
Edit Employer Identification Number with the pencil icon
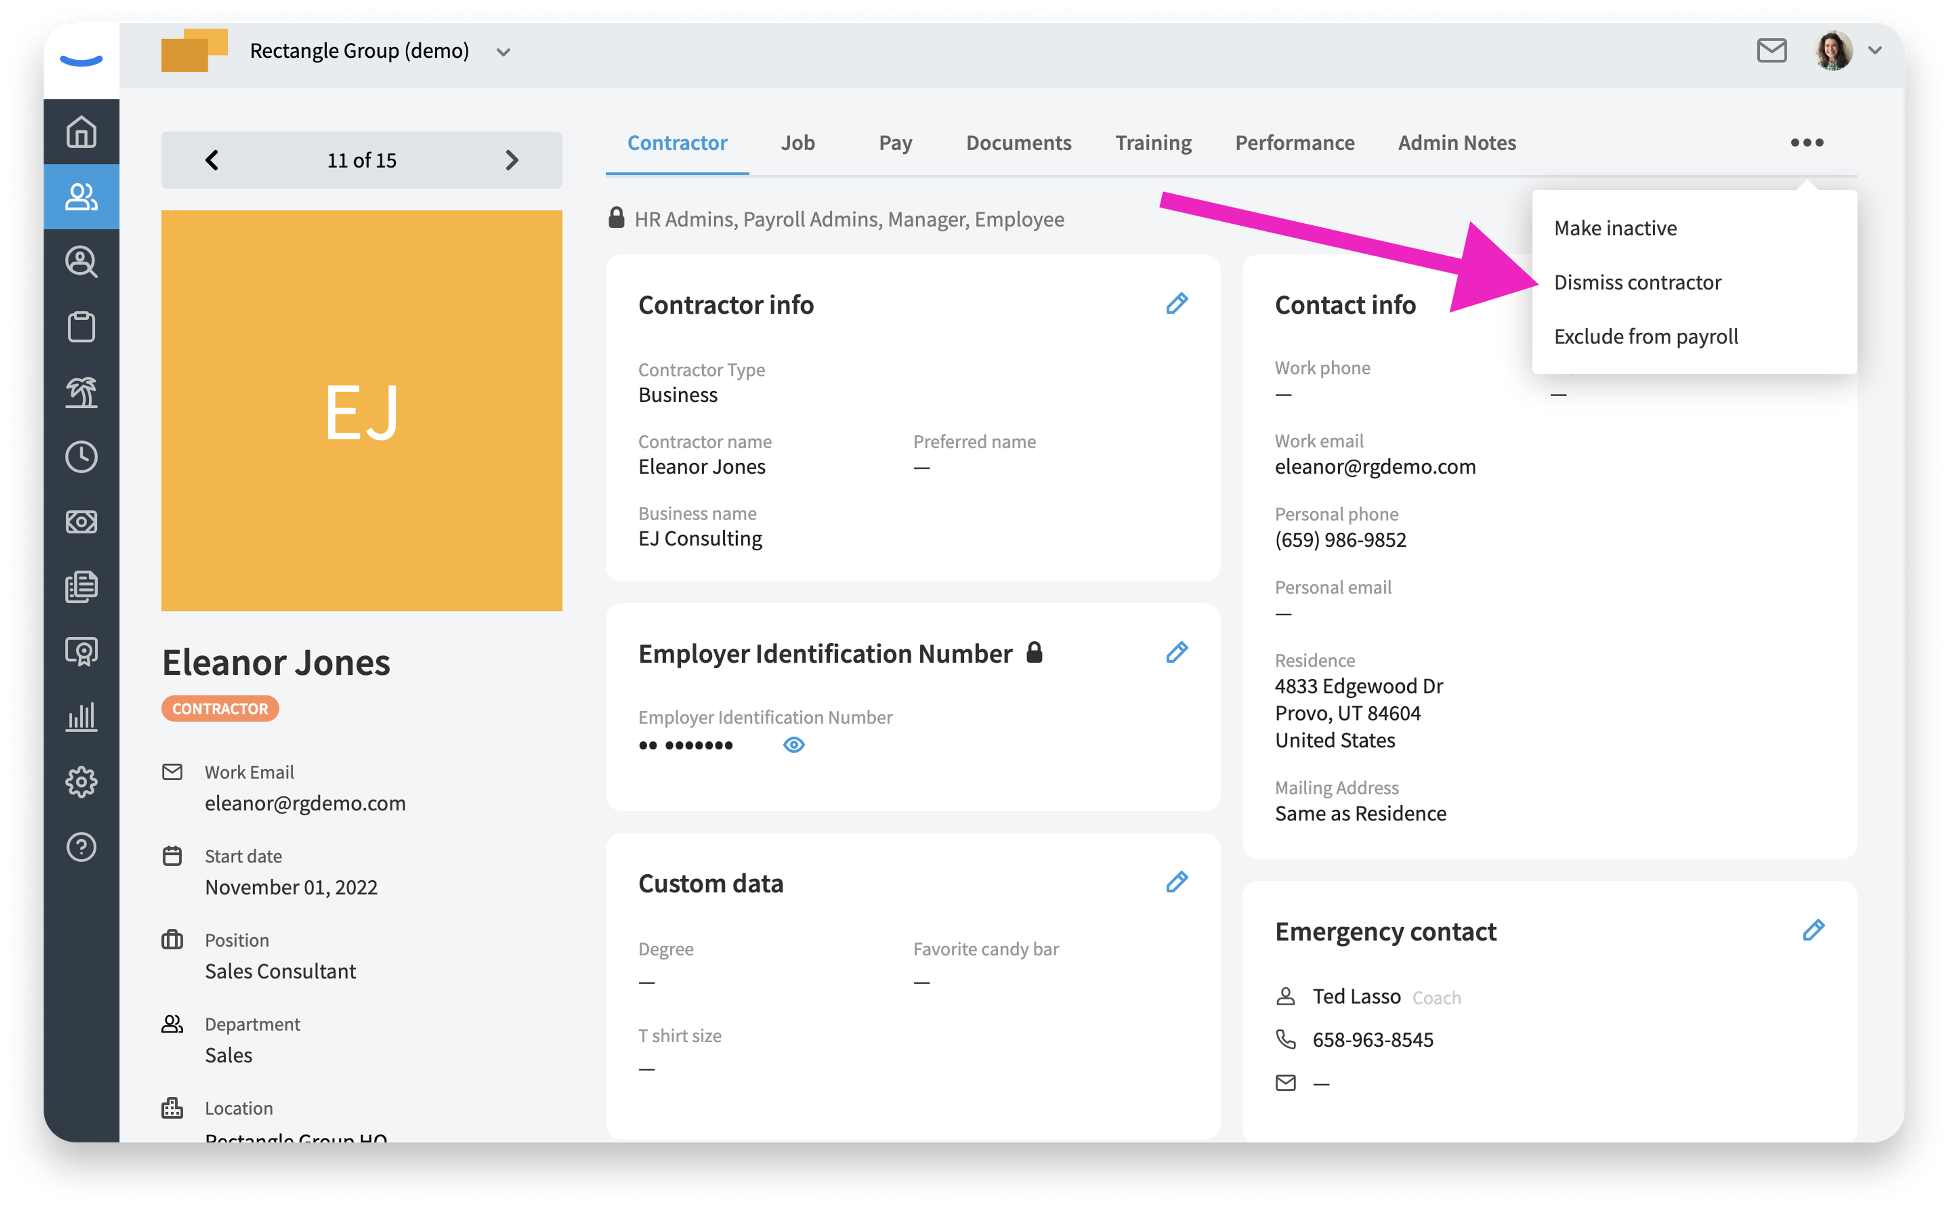pyautogui.click(x=1176, y=653)
